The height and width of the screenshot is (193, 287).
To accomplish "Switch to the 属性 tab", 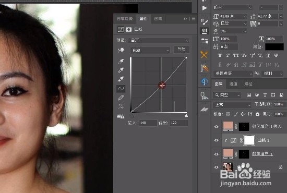I will 143,19.
